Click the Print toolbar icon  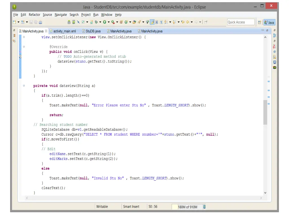tap(40, 22)
